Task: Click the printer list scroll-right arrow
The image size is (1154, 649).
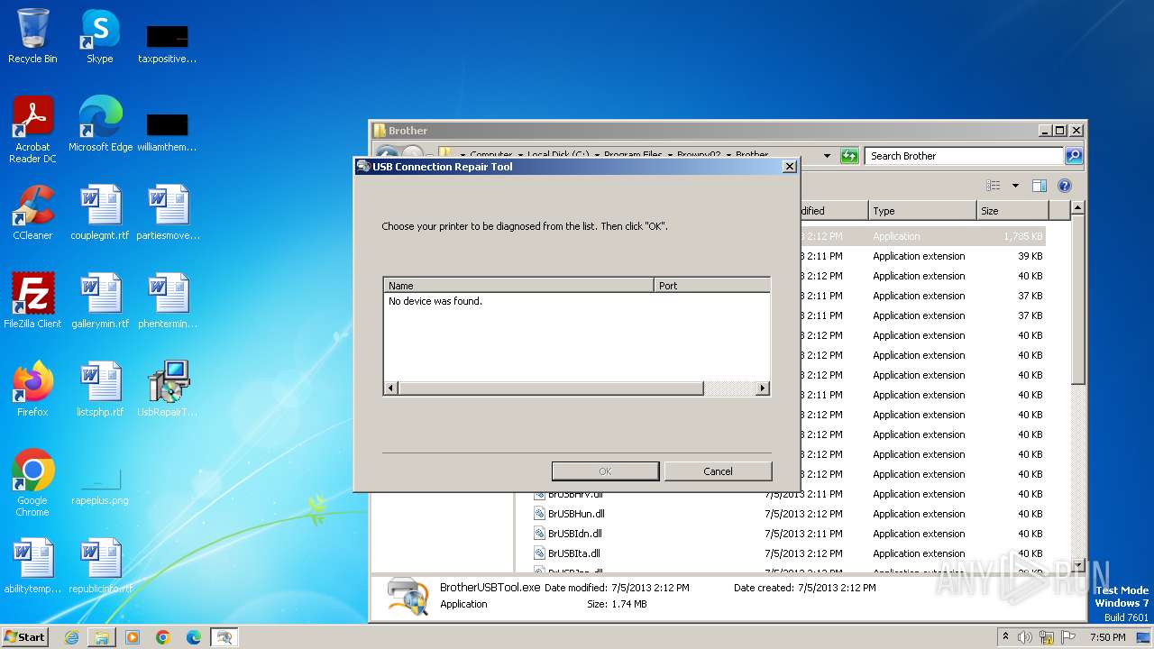Action: tap(762, 388)
